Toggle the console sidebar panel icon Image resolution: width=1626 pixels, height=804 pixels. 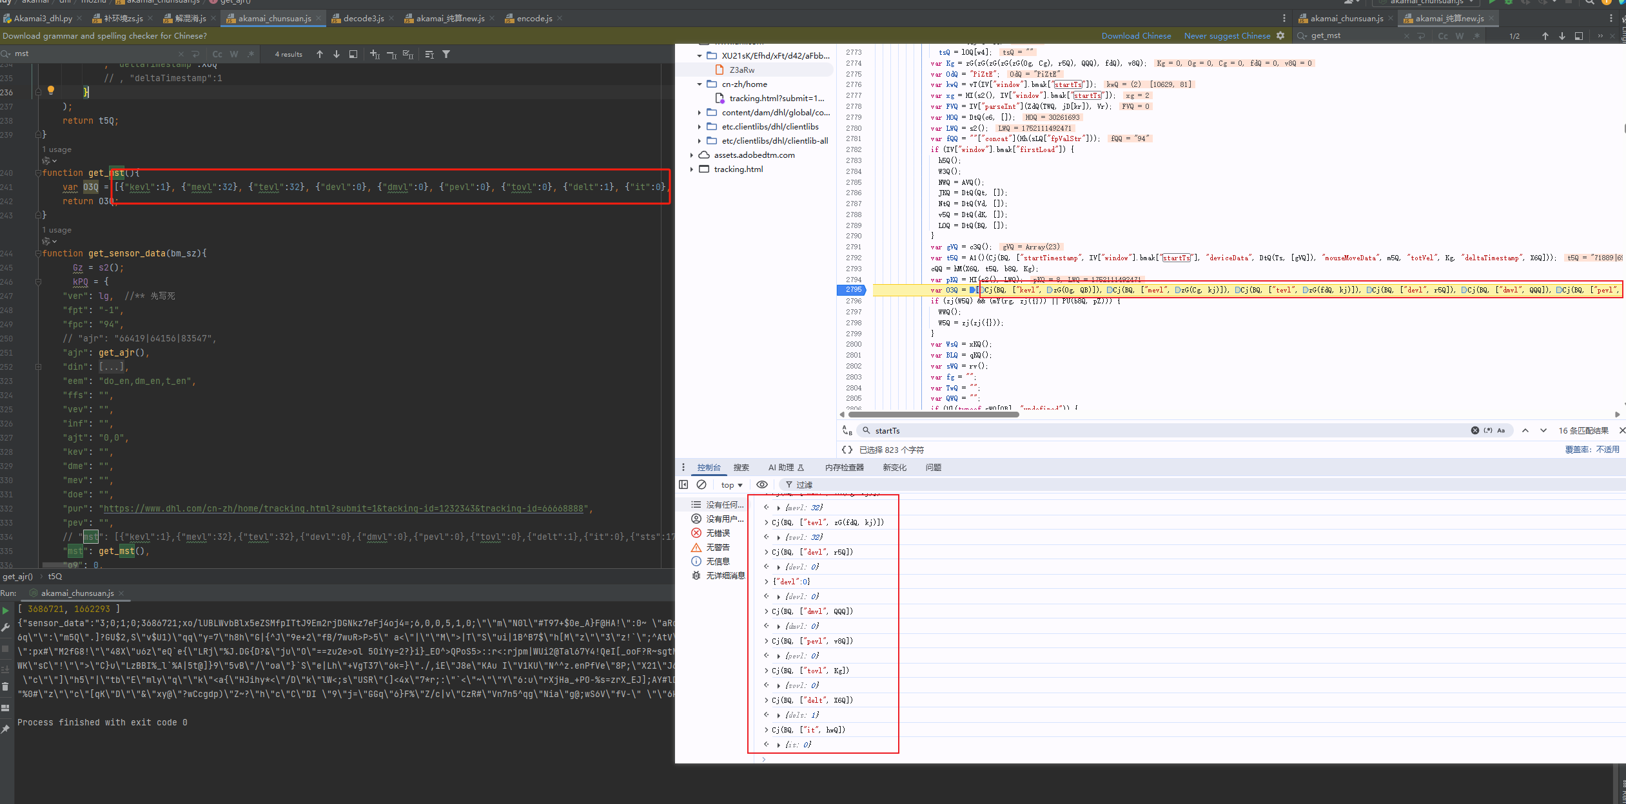[683, 484]
